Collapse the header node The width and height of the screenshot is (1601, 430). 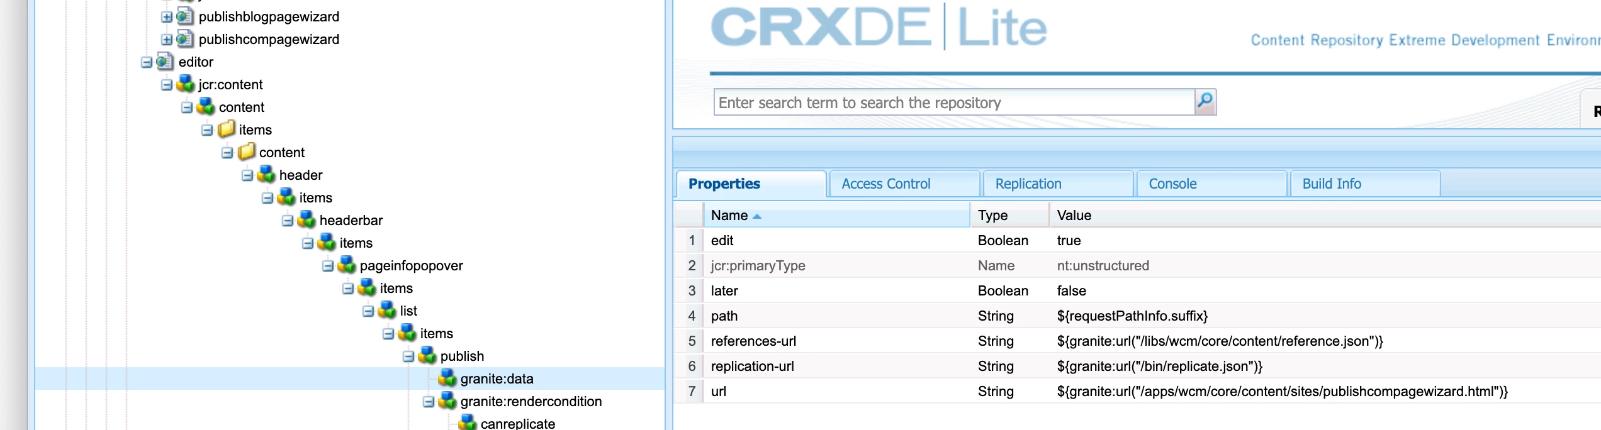point(247,175)
